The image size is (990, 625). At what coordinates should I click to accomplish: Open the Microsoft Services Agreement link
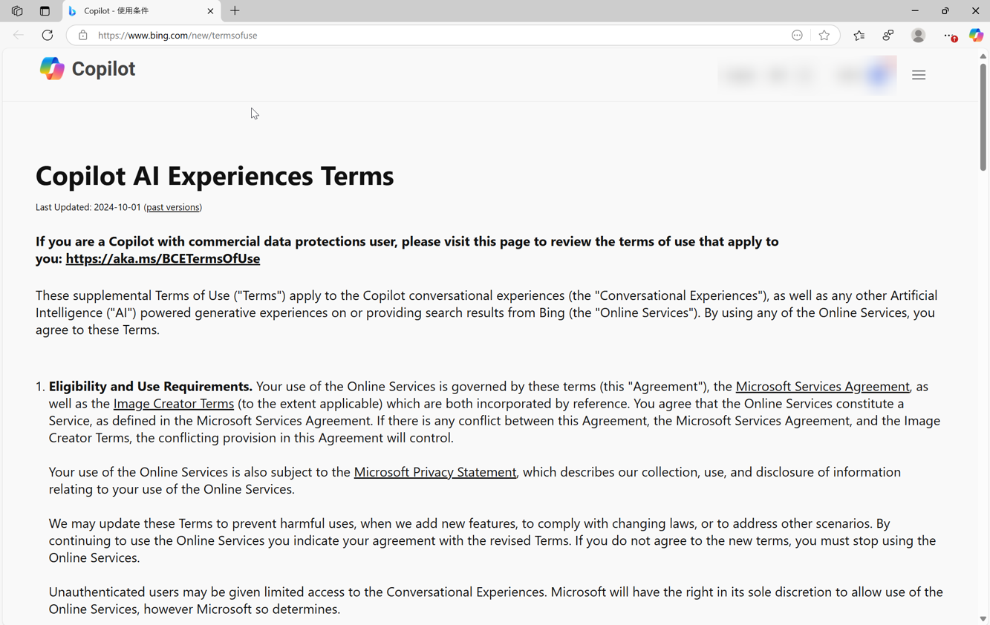tap(822, 387)
